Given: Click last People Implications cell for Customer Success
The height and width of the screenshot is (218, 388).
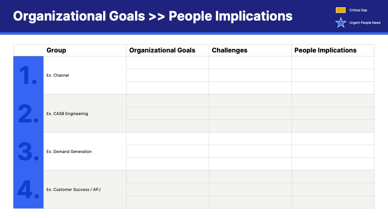Looking at the screenshot, I should [333, 202].
